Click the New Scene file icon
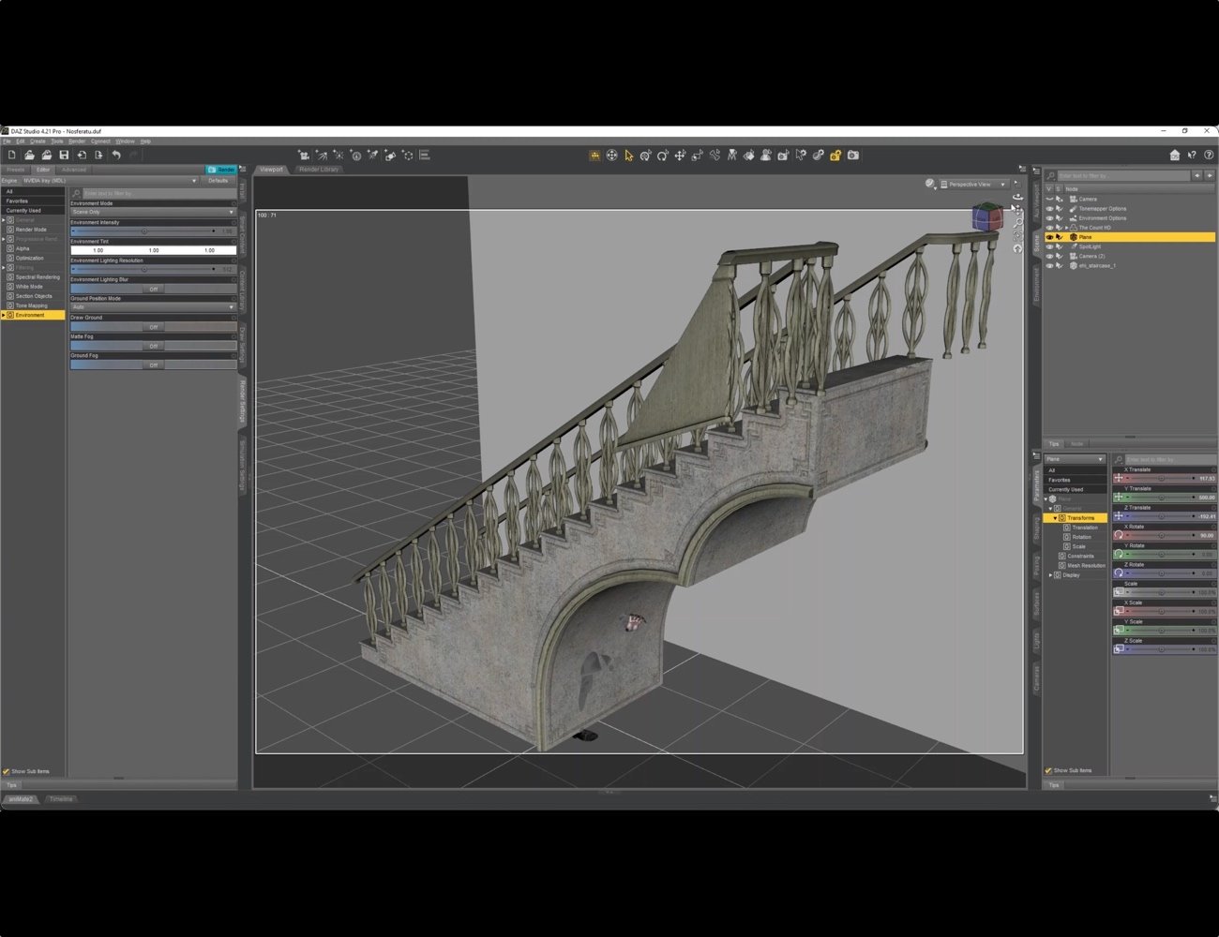1219x937 pixels. (11, 156)
